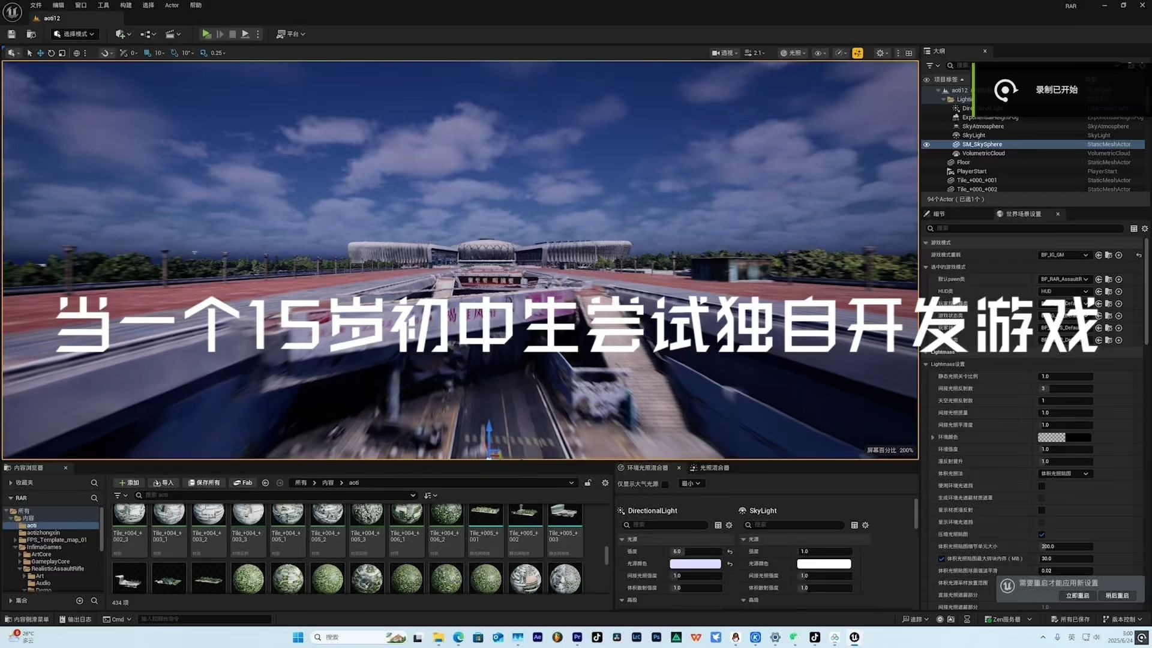The width and height of the screenshot is (1152, 648).
Task: Switch to the 细节 details tab
Action: 938,214
